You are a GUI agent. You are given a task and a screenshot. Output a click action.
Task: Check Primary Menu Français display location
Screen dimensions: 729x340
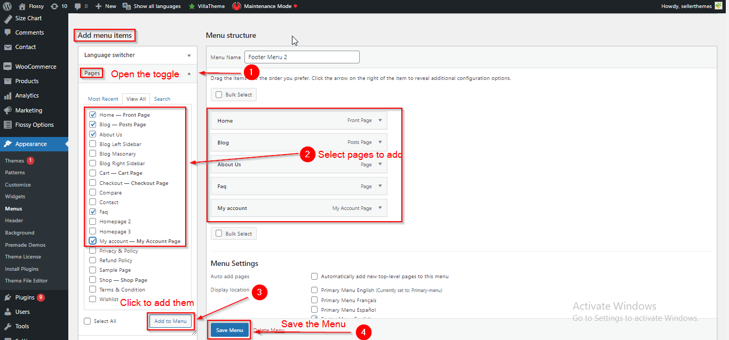[x=315, y=300]
